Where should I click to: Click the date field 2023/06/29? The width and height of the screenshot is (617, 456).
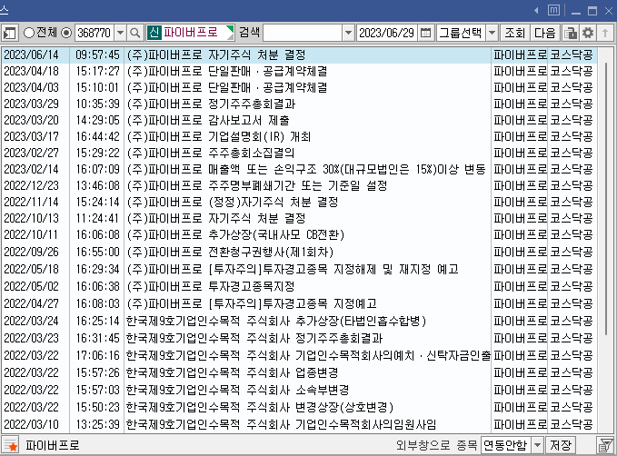(x=387, y=33)
